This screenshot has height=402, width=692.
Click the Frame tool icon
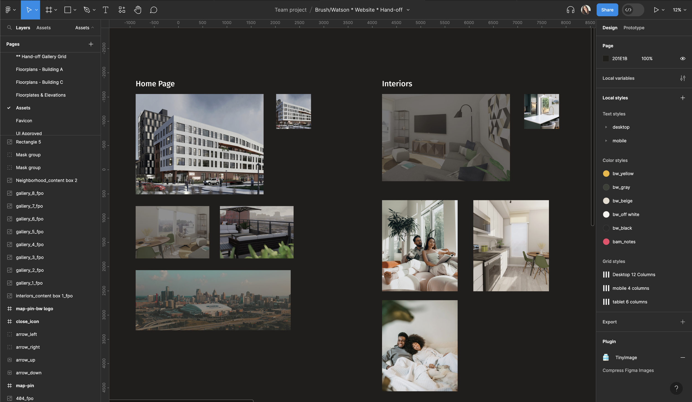point(49,10)
